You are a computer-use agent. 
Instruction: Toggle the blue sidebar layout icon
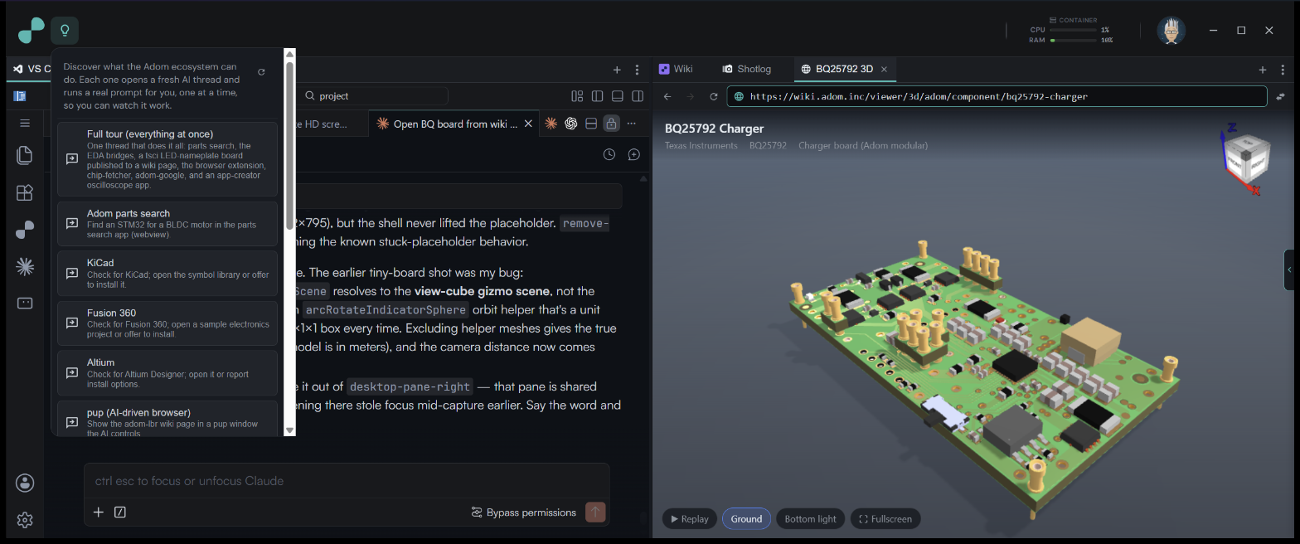pos(20,96)
